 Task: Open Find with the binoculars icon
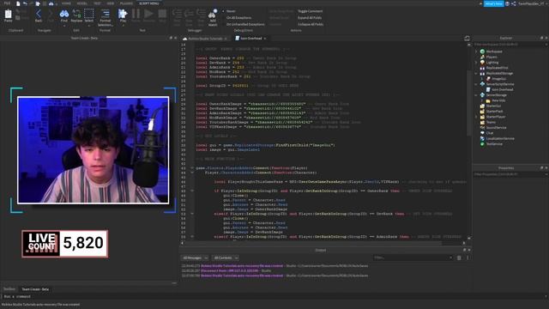pyautogui.click(x=64, y=14)
